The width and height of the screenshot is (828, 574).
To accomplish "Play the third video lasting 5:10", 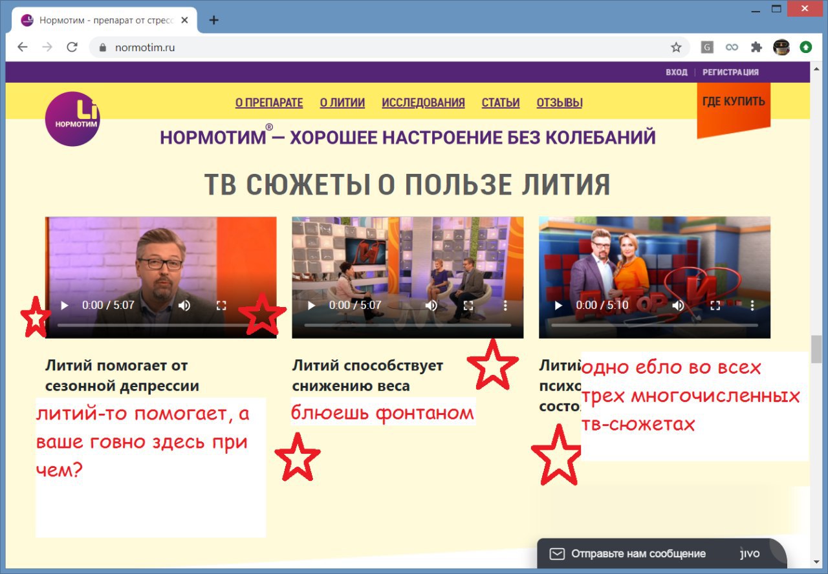I will point(558,305).
